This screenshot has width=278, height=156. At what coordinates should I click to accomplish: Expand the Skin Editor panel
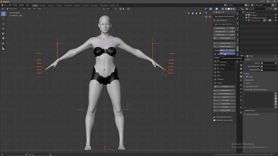[x=224, y=100]
